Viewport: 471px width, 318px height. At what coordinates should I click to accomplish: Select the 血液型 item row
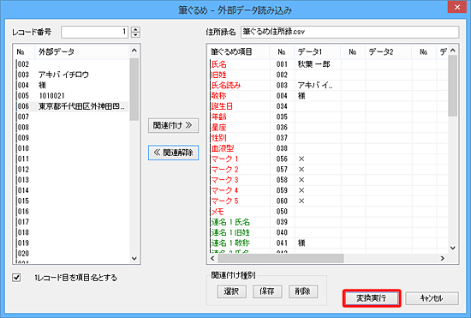click(x=328, y=148)
